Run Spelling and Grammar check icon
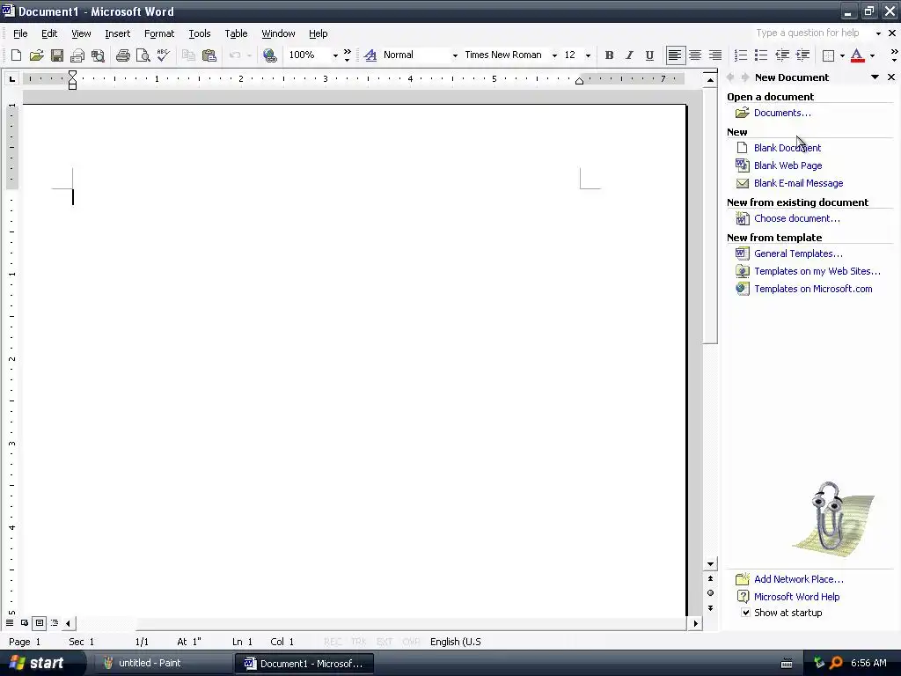The image size is (901, 676). [x=163, y=55]
